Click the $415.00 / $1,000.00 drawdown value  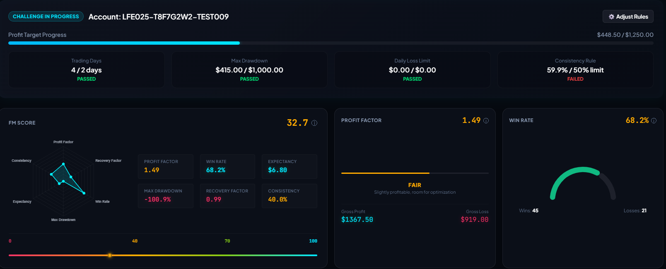point(249,70)
